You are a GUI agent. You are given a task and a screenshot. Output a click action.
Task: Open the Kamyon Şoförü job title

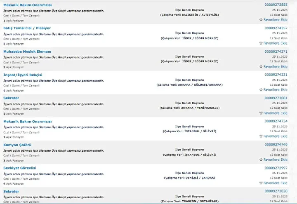[17, 145]
